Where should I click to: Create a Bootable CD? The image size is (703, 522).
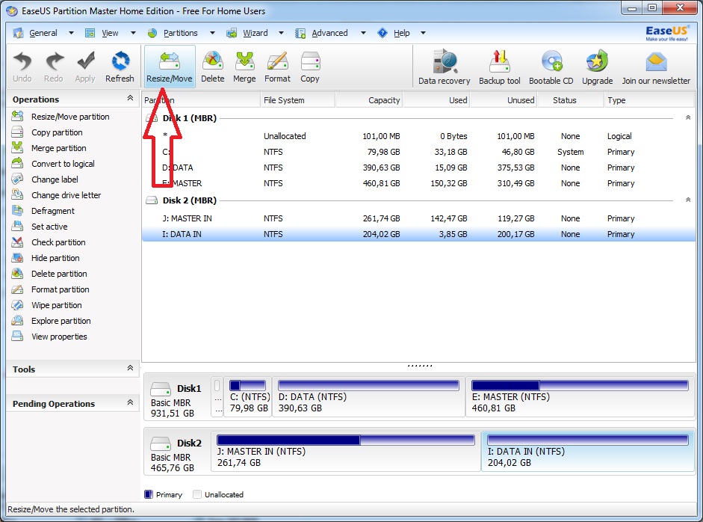[551, 67]
